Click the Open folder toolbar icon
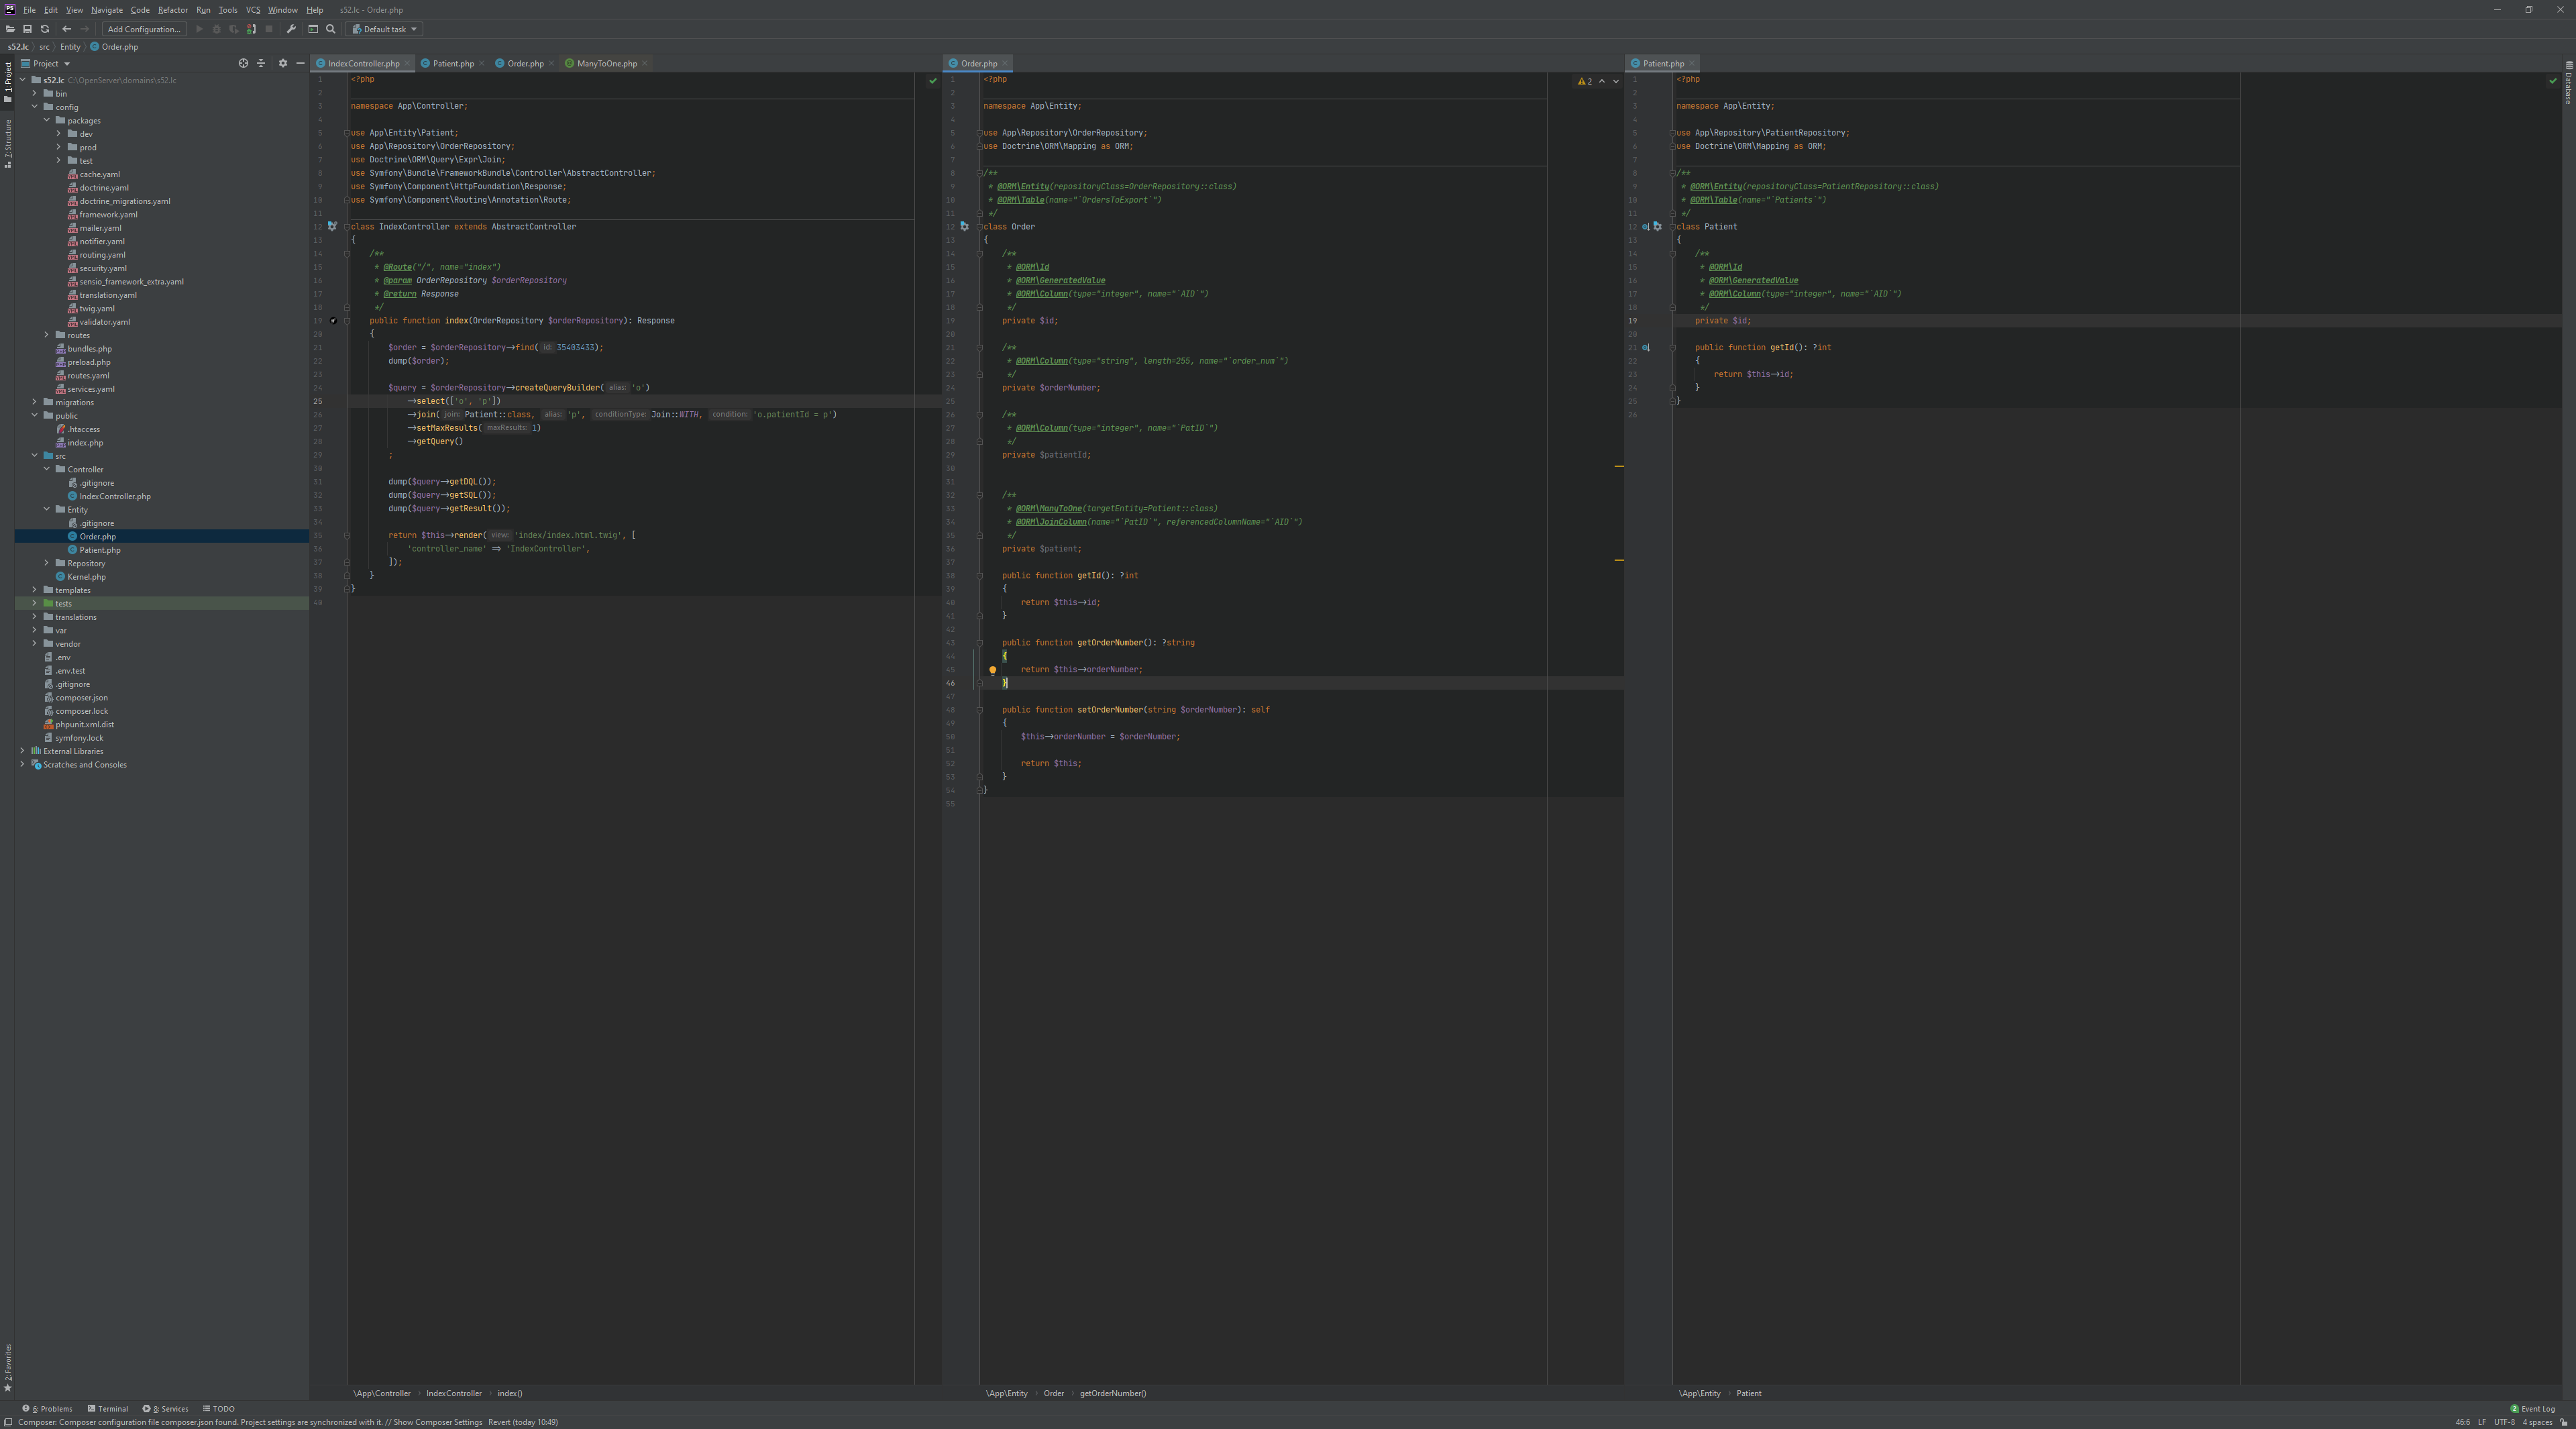Image resolution: width=2576 pixels, height=1429 pixels. point(10,29)
